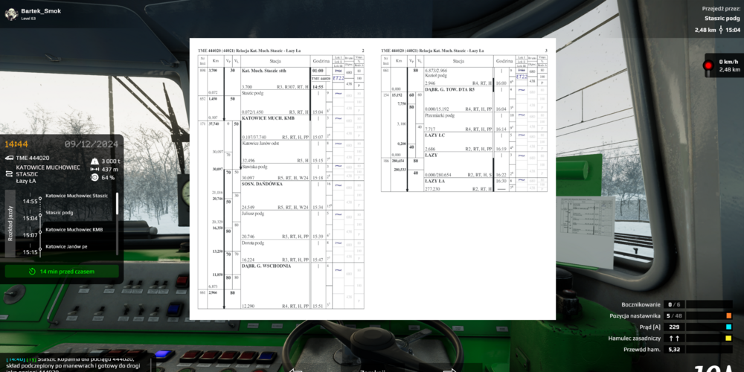Click the cyan Prąd [A] color indicator

[729, 327]
